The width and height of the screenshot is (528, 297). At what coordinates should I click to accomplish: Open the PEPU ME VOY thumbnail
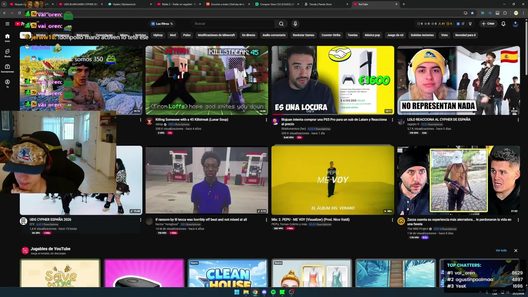[333, 180]
